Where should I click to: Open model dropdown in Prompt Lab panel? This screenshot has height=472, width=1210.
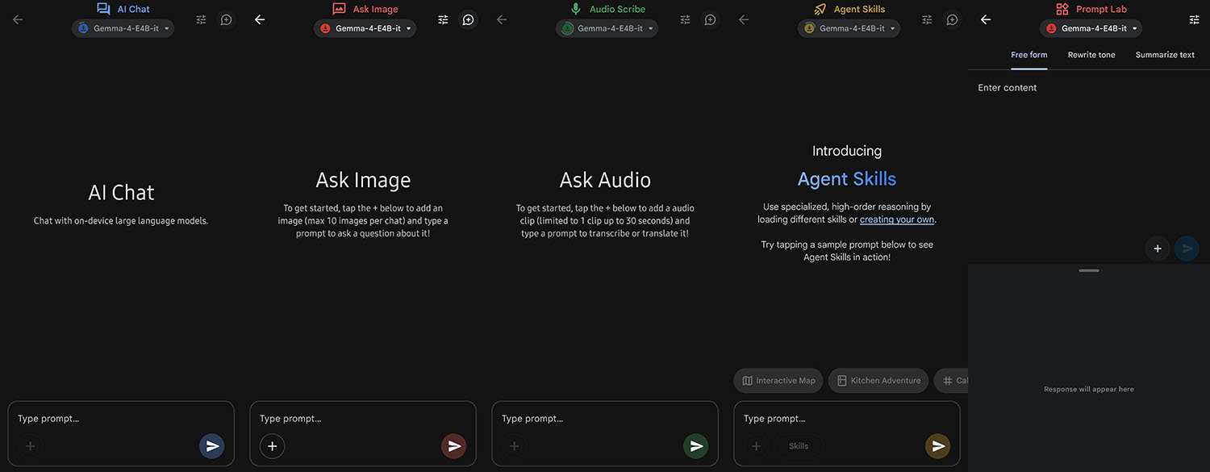tap(1091, 28)
